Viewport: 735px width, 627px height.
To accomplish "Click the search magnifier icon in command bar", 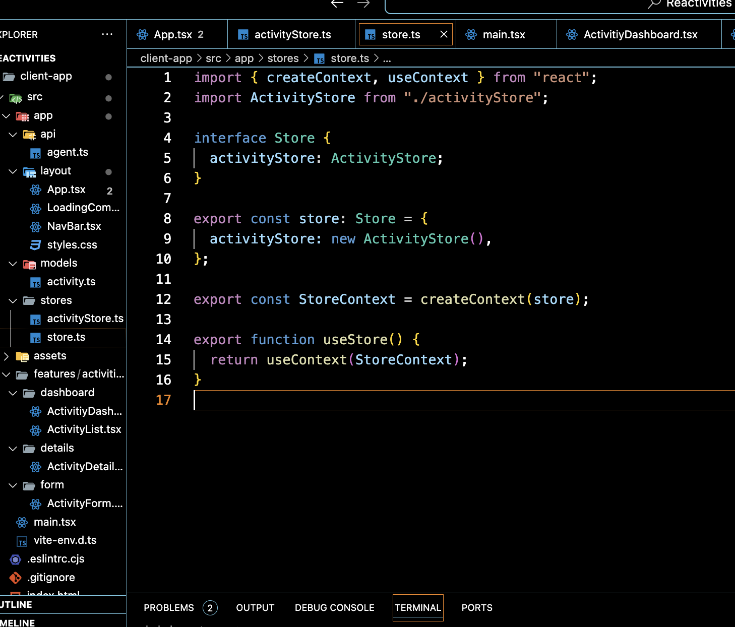I will tap(654, 5).
